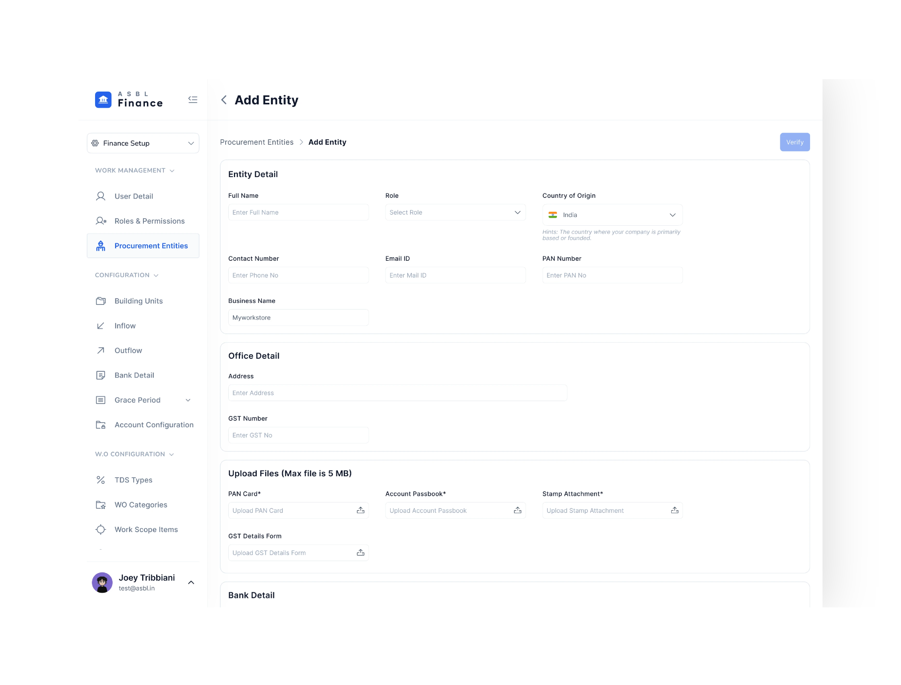Collapse the Work Management section
This screenshot has width=901, height=685.
coord(172,171)
